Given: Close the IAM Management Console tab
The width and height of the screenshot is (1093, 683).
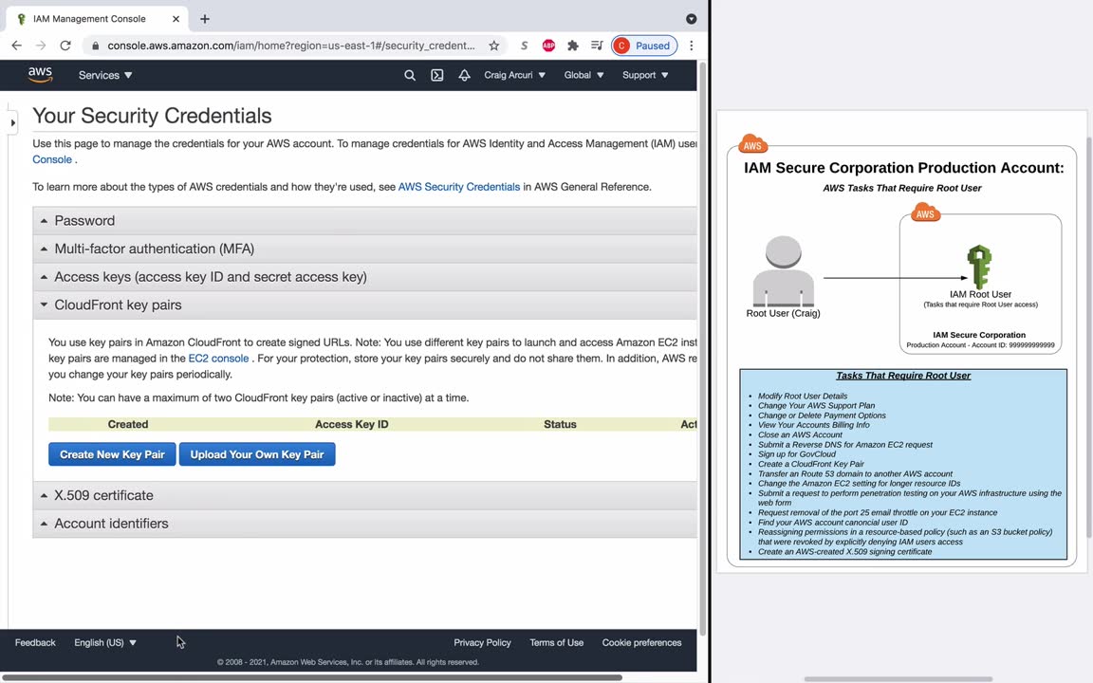Looking at the screenshot, I should (x=176, y=19).
